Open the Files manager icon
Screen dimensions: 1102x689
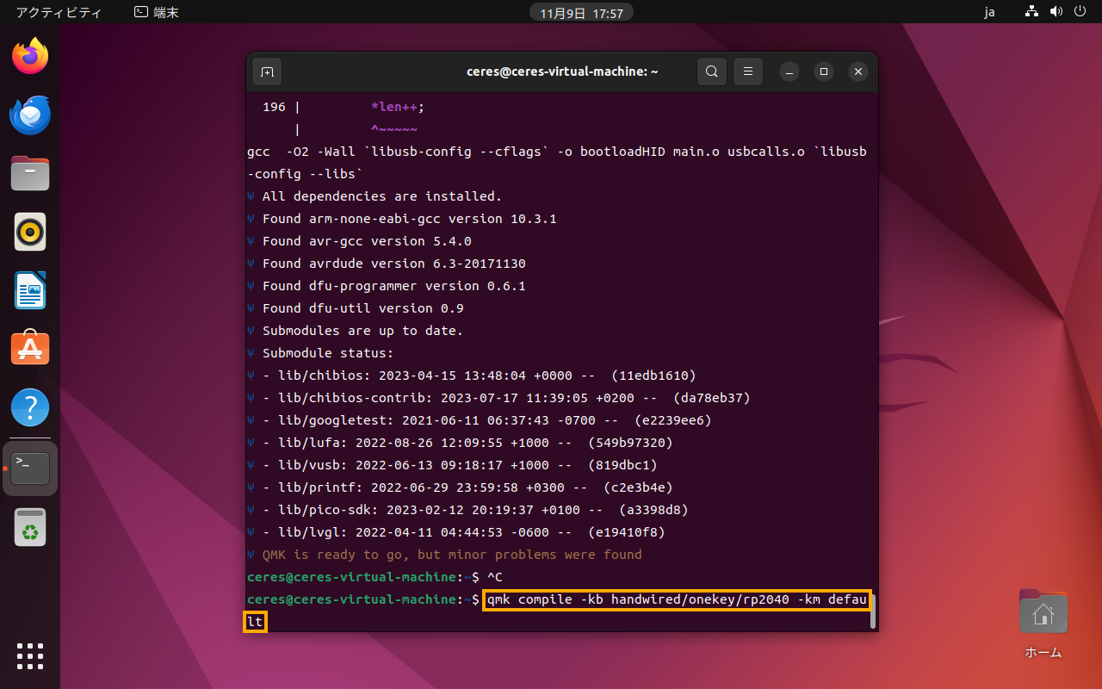(x=30, y=173)
